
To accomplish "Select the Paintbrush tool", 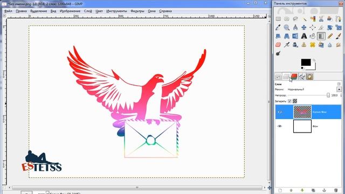I will click(338, 36).
